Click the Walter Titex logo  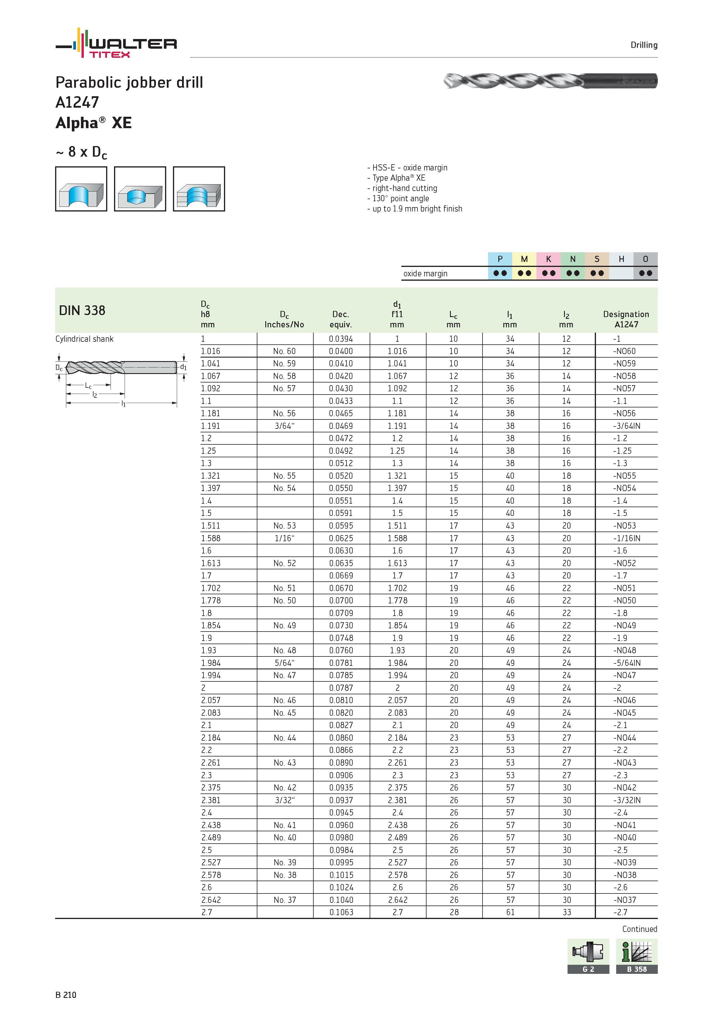[x=116, y=43]
